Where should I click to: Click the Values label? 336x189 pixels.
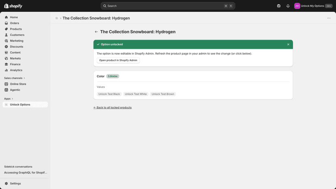pyautogui.click(x=101, y=87)
